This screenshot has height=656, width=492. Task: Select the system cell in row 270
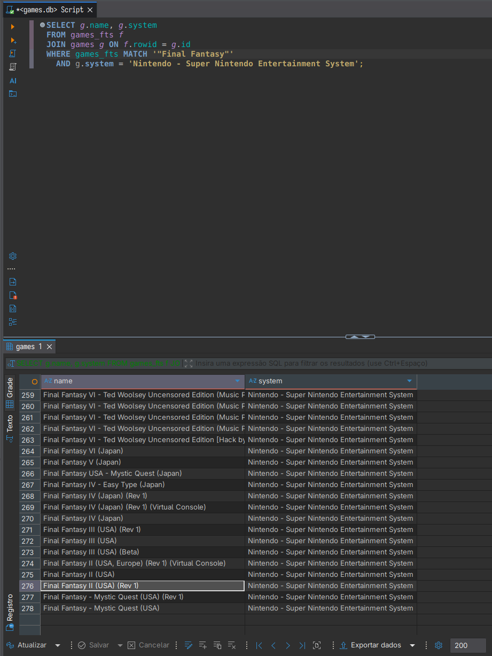click(x=331, y=519)
